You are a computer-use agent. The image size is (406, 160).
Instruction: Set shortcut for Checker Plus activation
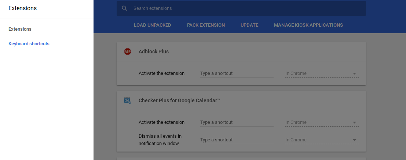(237, 122)
